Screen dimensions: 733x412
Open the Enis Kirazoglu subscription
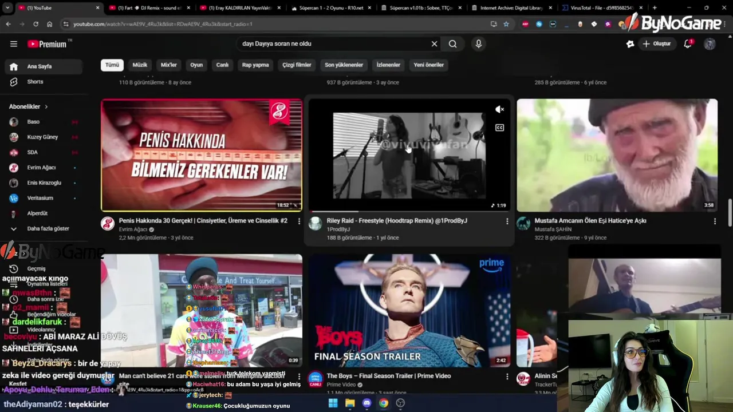(x=44, y=183)
